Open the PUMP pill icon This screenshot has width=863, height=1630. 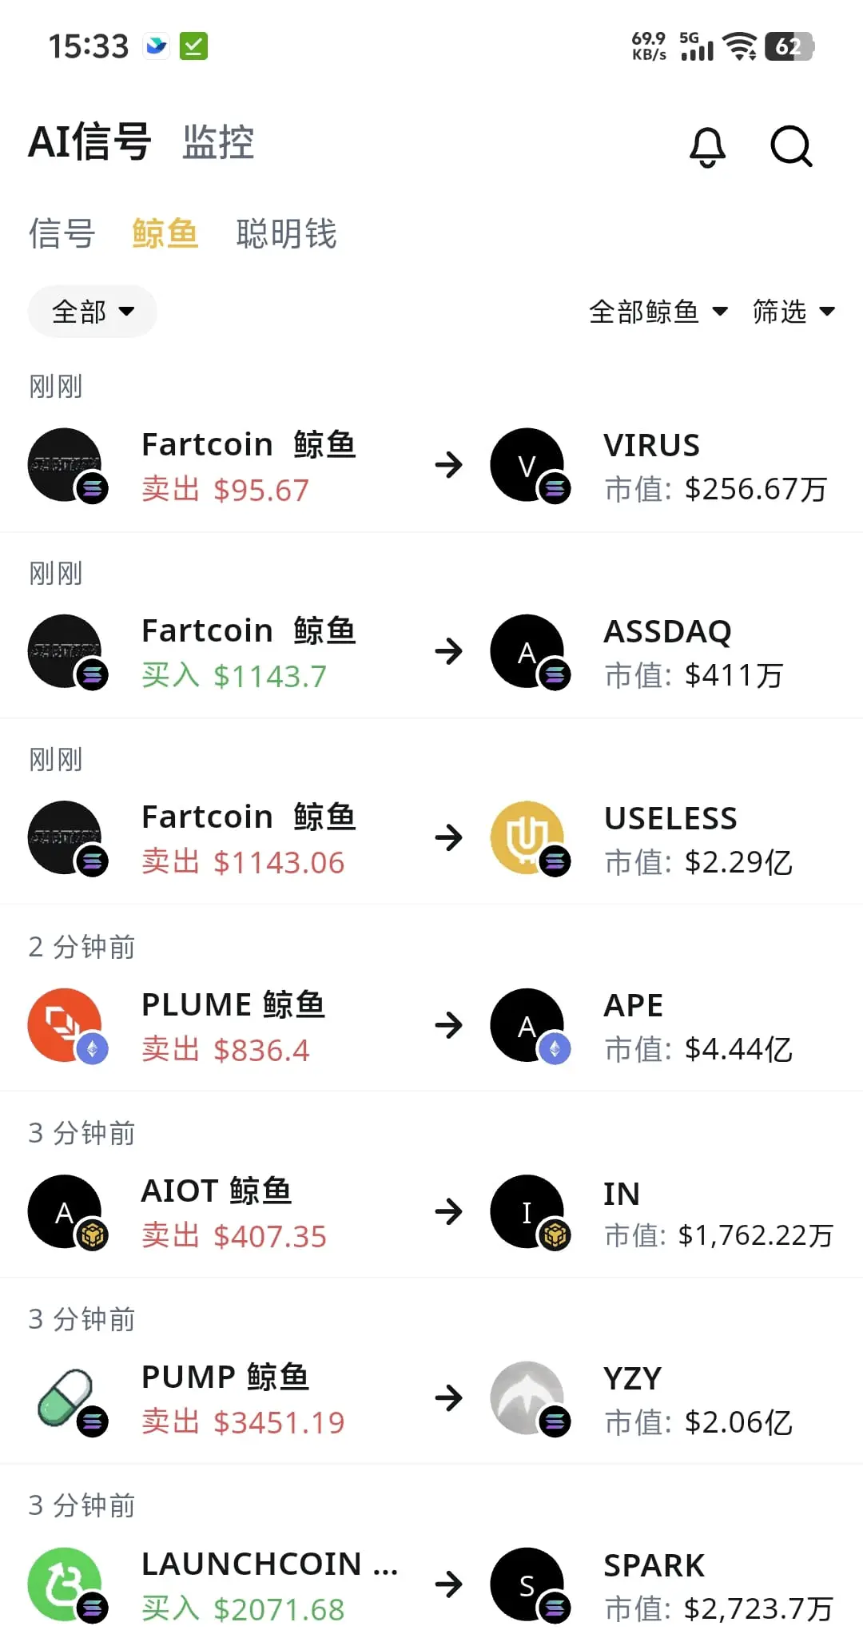click(x=66, y=1397)
